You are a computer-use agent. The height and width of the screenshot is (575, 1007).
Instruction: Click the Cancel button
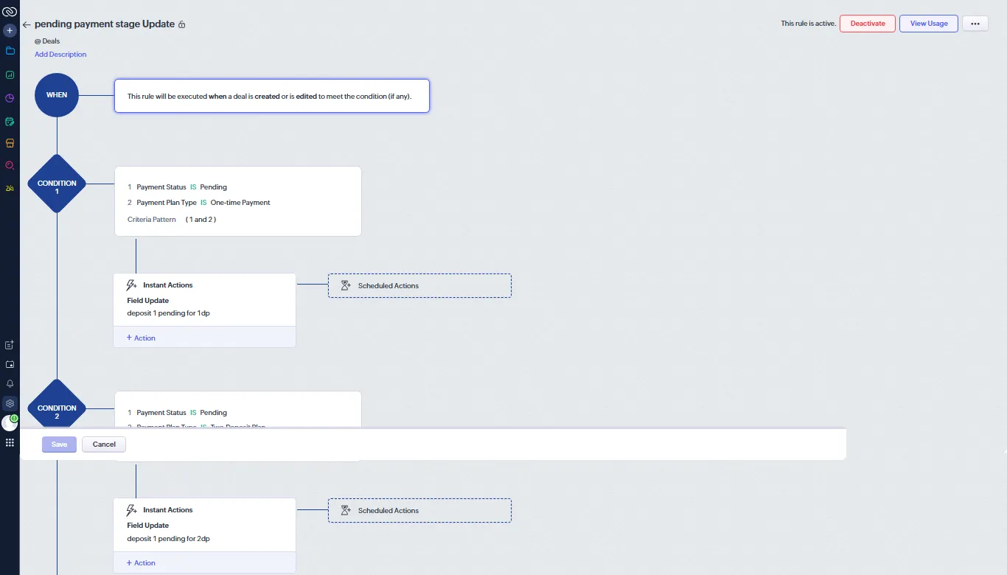104,445
